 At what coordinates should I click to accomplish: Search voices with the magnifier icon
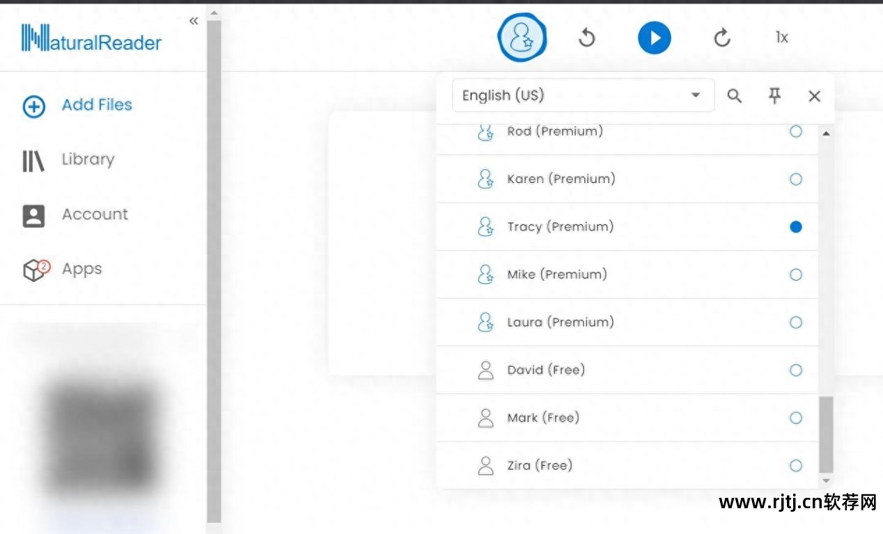734,96
